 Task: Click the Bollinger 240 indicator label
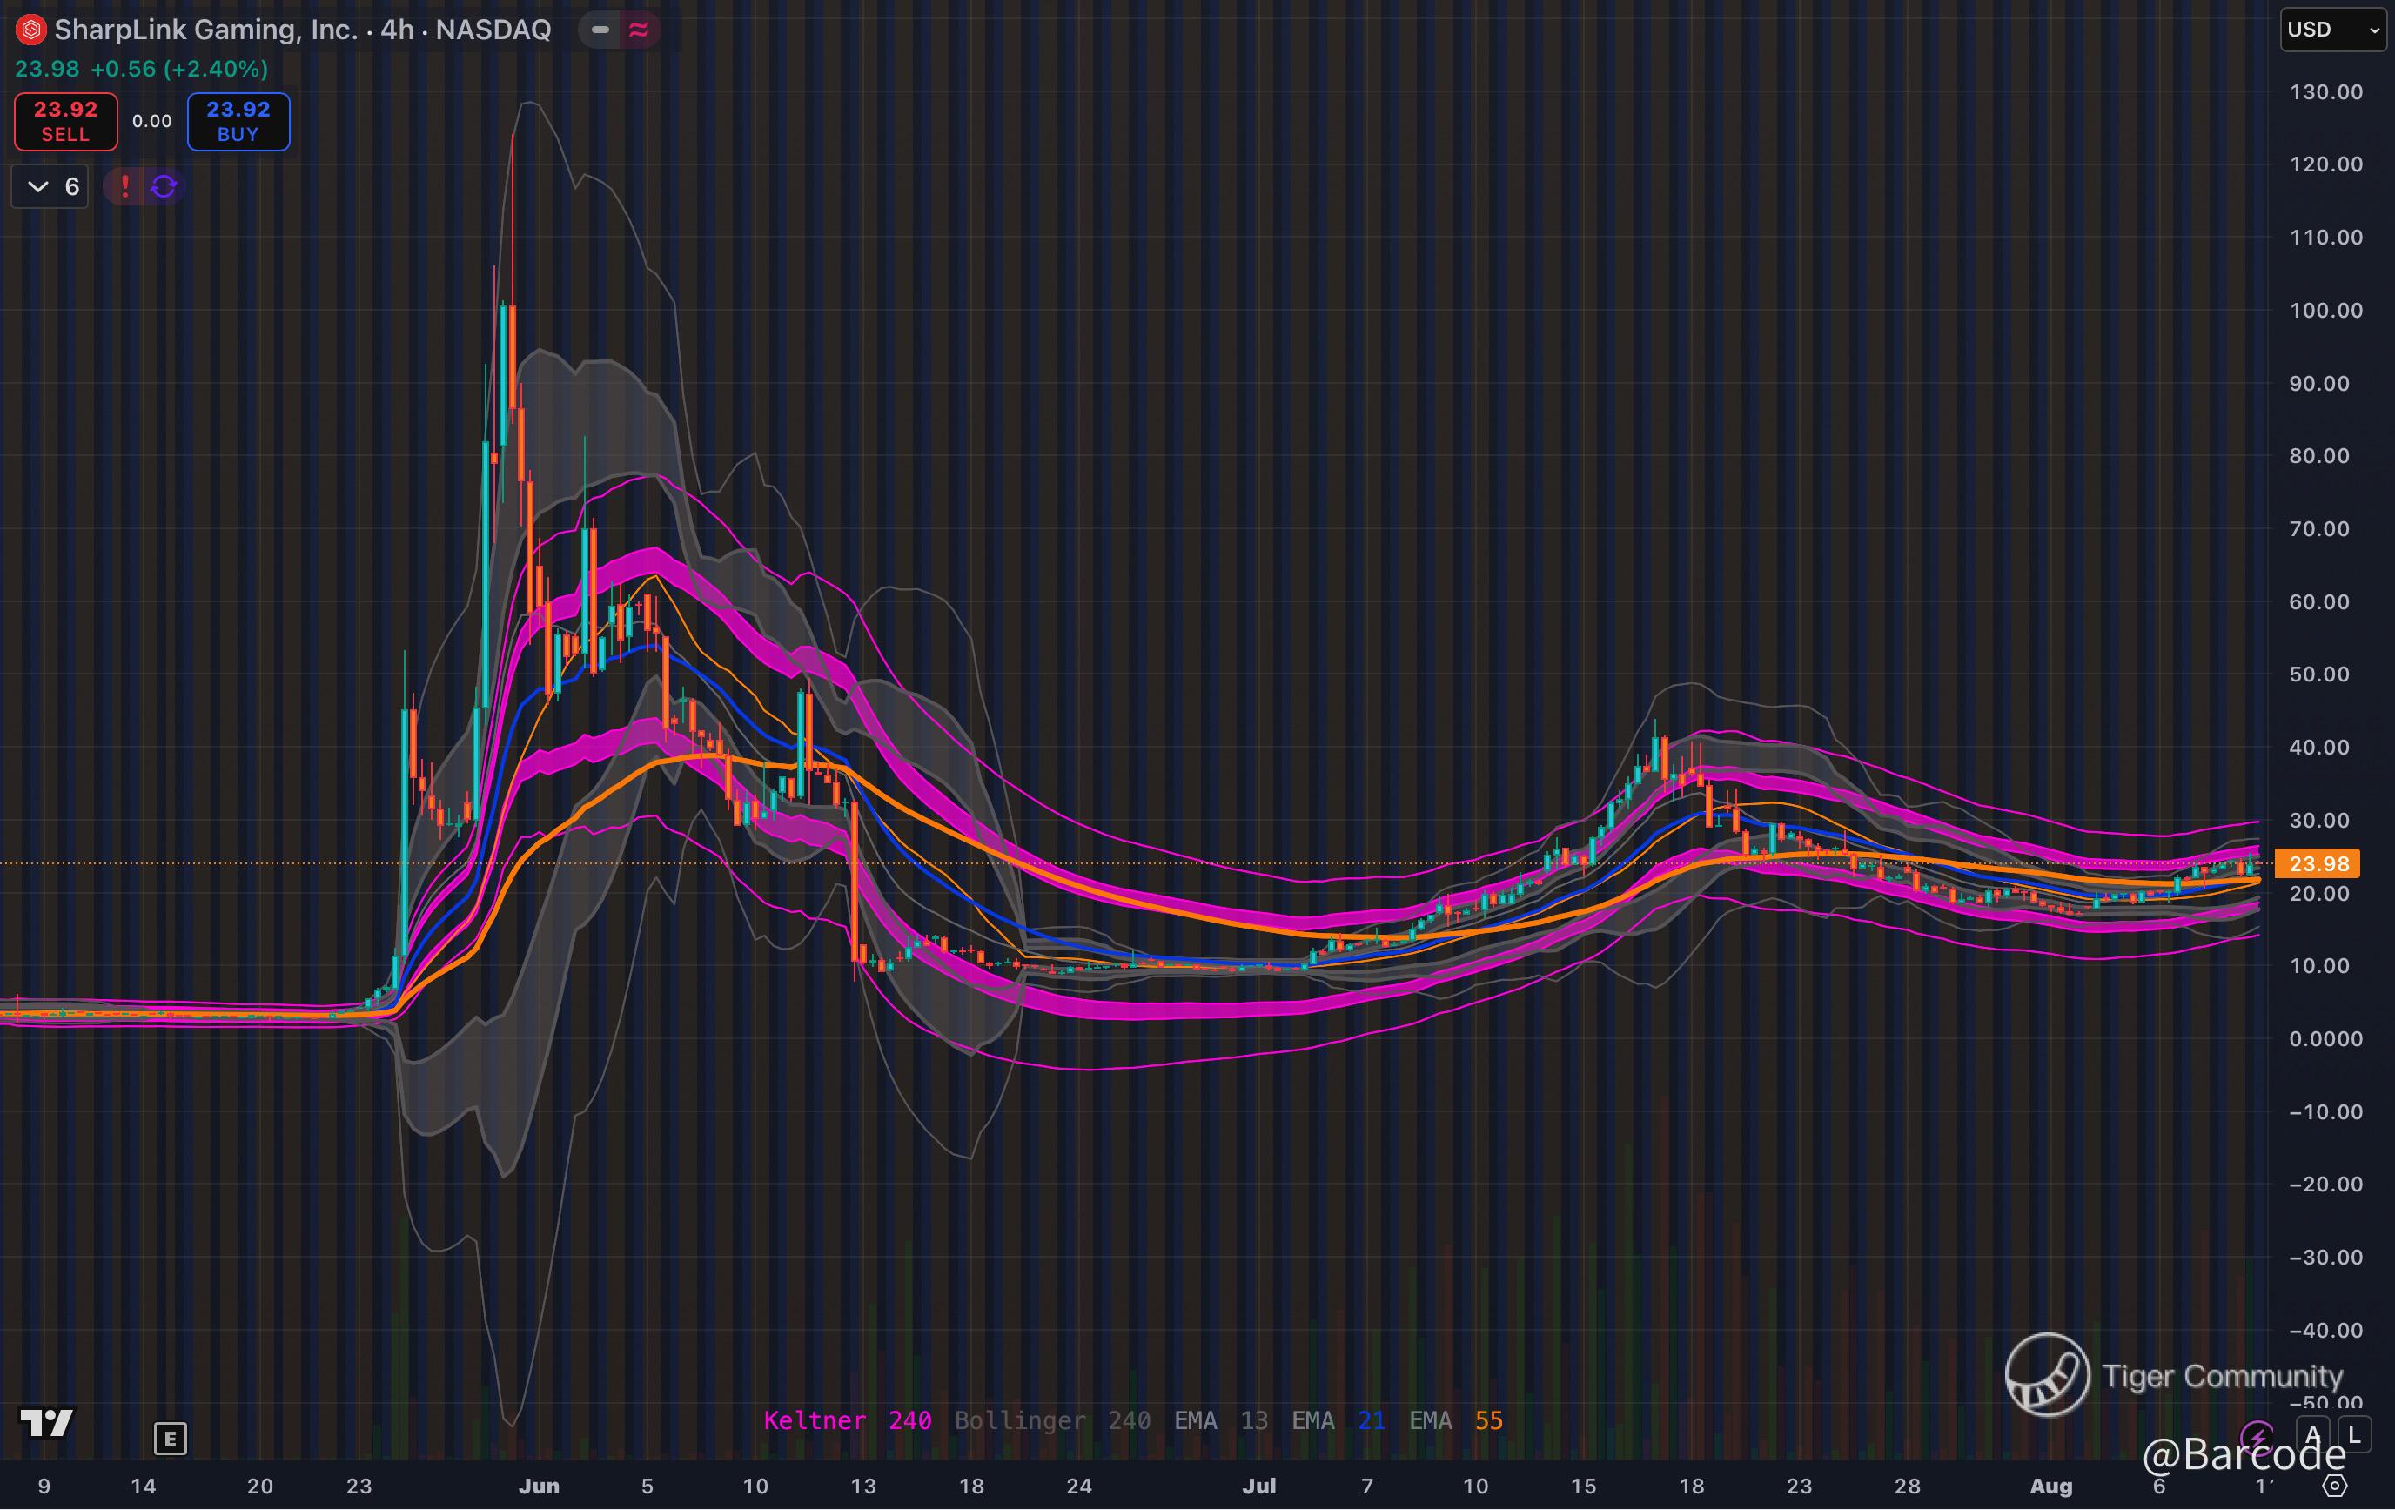(x=1052, y=1420)
